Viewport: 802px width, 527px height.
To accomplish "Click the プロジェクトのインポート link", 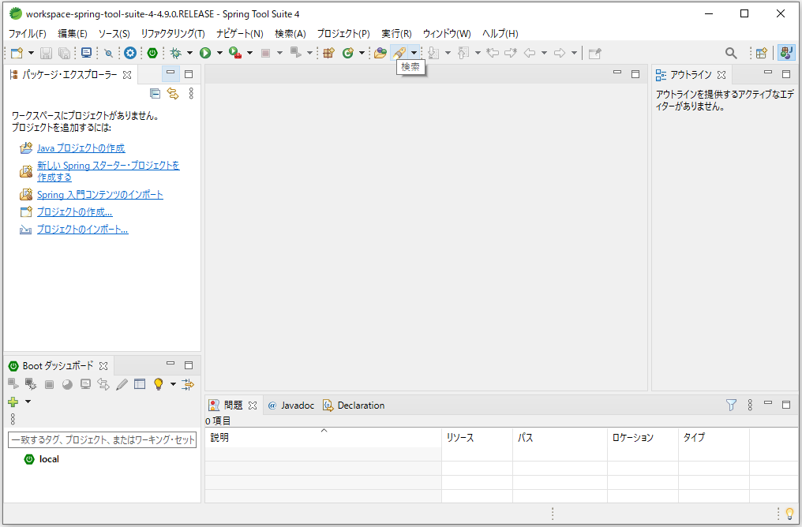I will pos(82,230).
